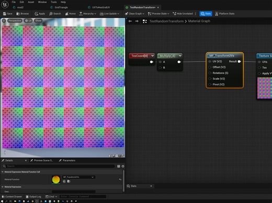The width and height of the screenshot is (272, 203).
Task: Open Search in the material editor toolbar
Action: (x=55, y=14)
